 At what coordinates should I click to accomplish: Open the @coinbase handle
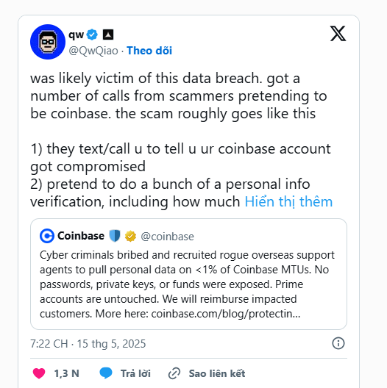coord(167,237)
